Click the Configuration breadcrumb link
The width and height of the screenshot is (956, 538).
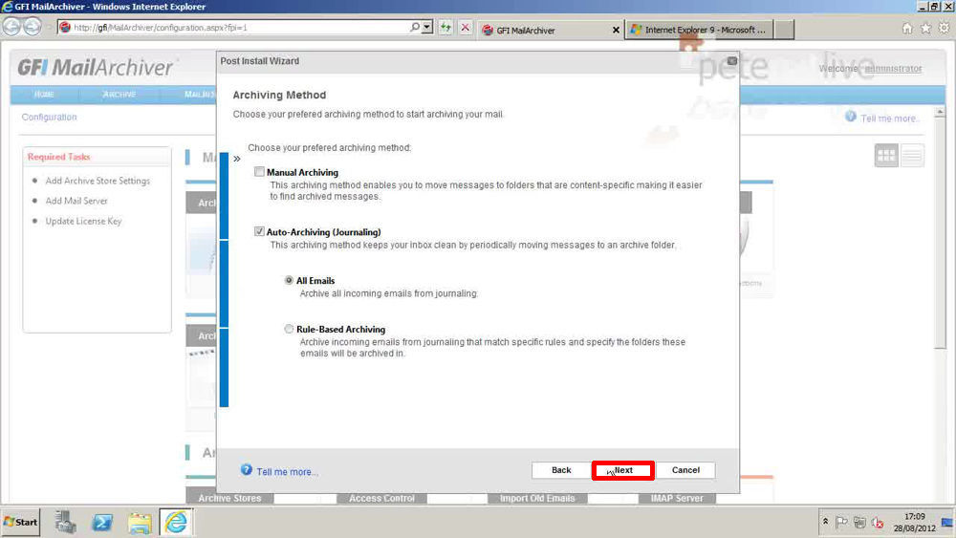[x=50, y=117]
